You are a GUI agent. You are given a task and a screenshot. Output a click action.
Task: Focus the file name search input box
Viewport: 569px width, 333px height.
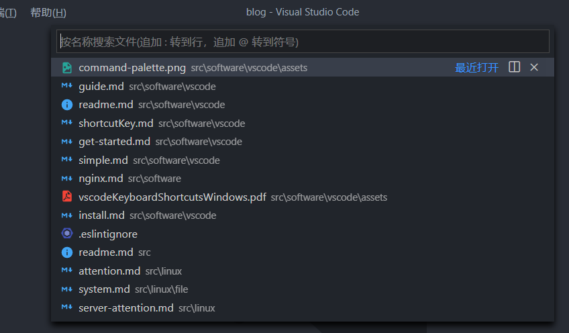(302, 42)
